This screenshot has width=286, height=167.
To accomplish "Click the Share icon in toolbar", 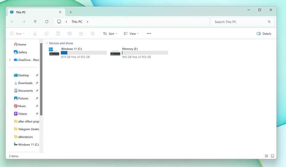I will 81,33.
